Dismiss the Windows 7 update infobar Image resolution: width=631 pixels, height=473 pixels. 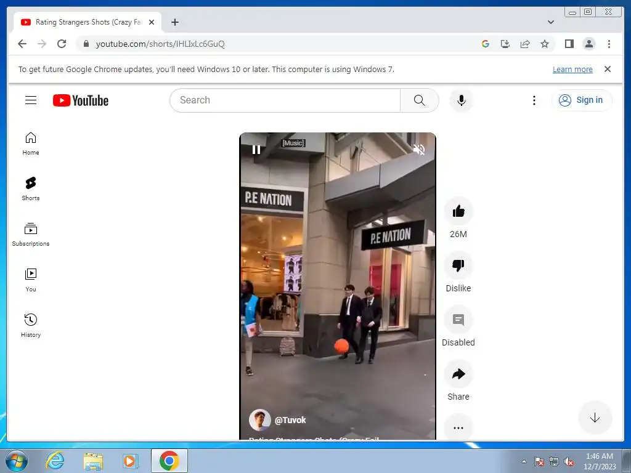tap(608, 69)
